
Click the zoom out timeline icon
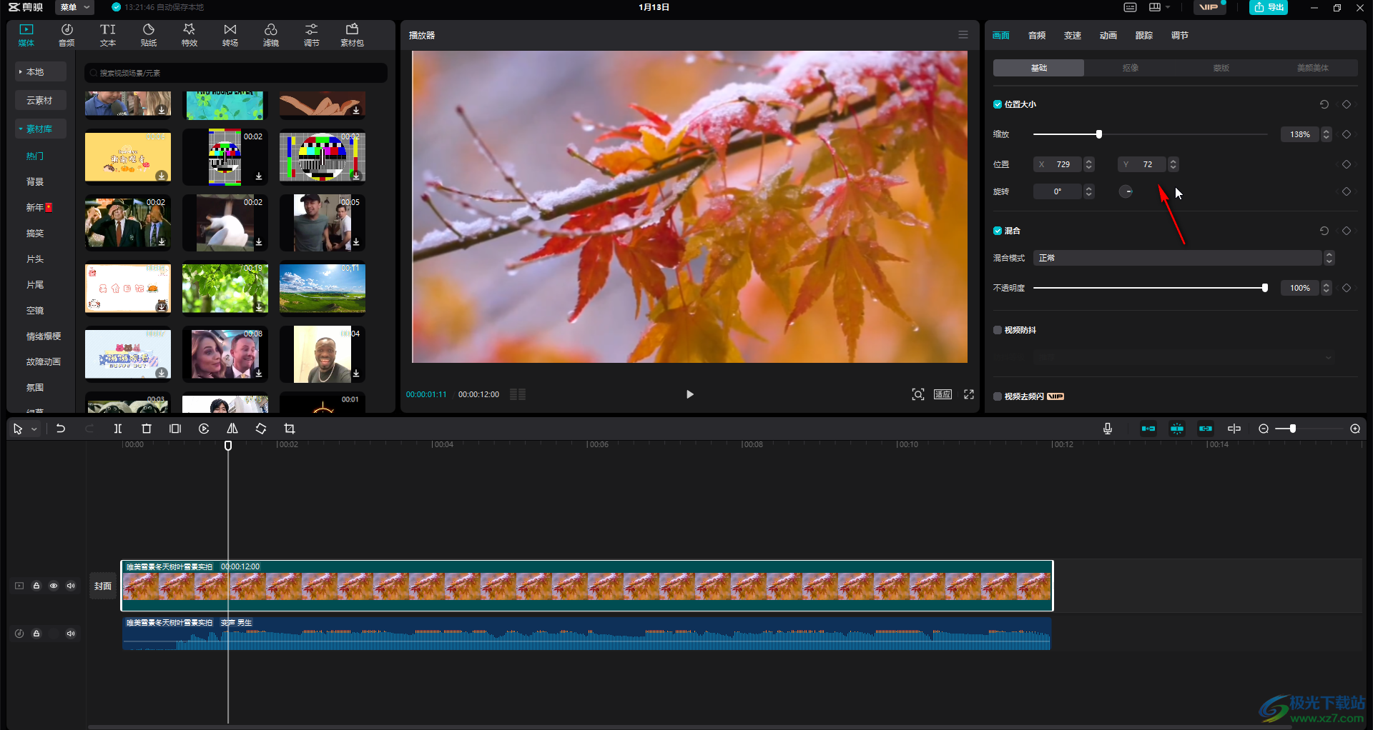click(1264, 429)
